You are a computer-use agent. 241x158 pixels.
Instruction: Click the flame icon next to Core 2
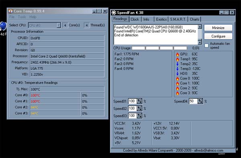coord(178,88)
